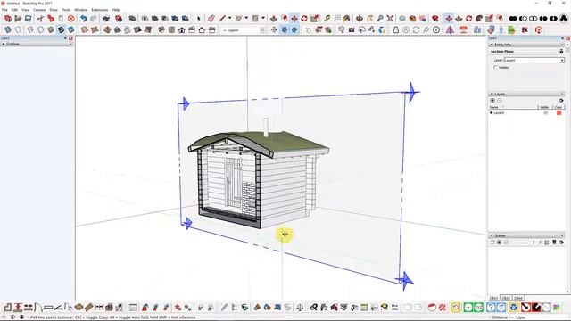Image resolution: width=571 pixels, height=321 pixels.
Task: Open the View menu
Action: pyautogui.click(x=26, y=10)
